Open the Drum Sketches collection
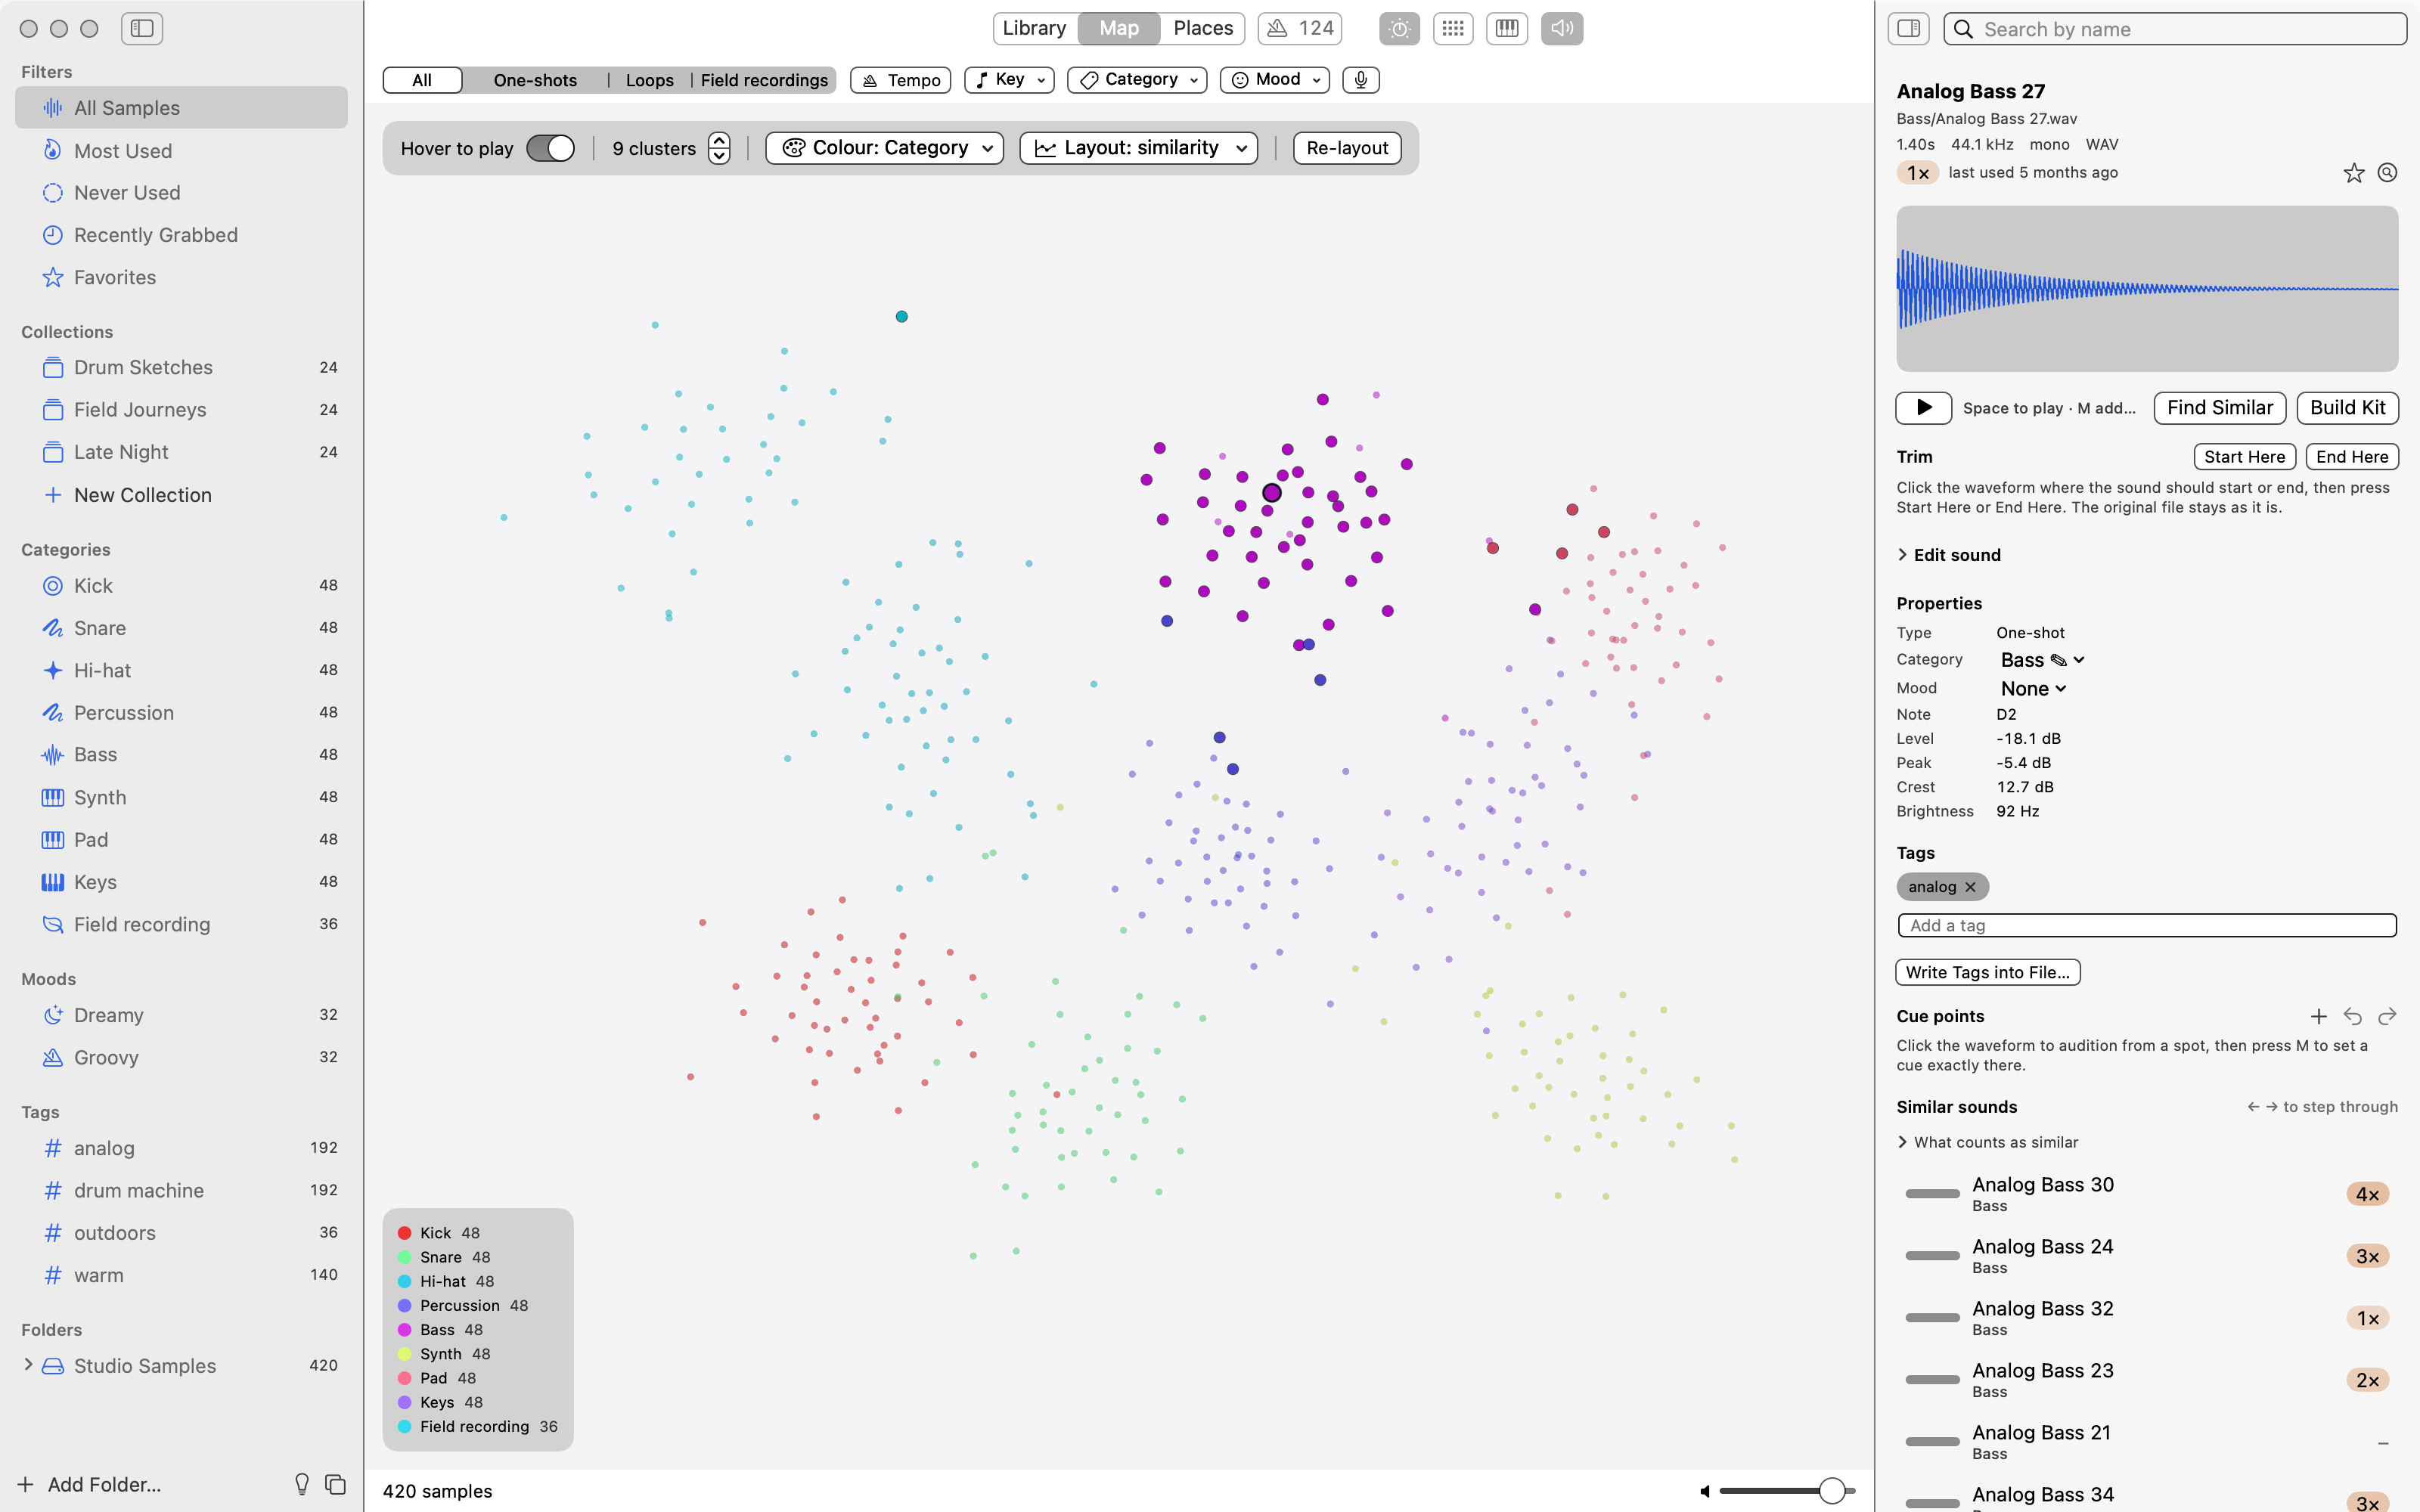The width and height of the screenshot is (2420, 1512). (181, 367)
